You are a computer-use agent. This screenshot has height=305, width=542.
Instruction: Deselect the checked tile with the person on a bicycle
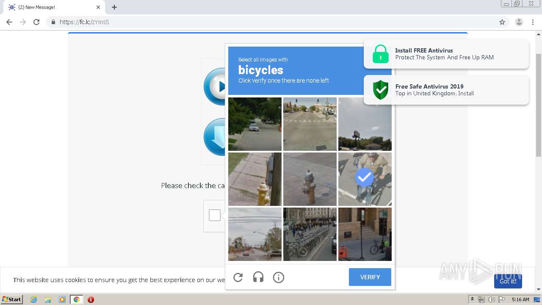point(365,179)
